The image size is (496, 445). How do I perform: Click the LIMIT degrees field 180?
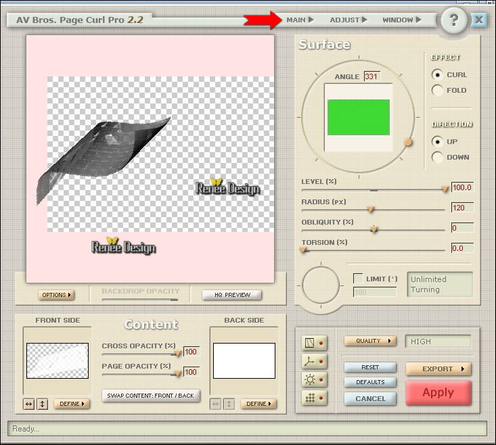pos(375,292)
